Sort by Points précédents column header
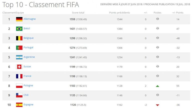 pos(119,12)
